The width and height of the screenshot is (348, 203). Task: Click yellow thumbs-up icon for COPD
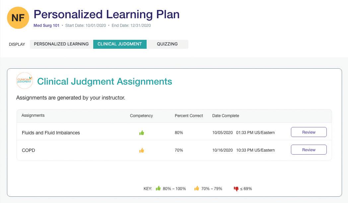click(142, 150)
